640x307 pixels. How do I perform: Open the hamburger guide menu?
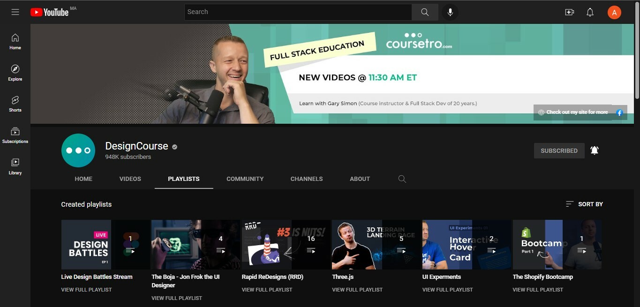tap(15, 12)
